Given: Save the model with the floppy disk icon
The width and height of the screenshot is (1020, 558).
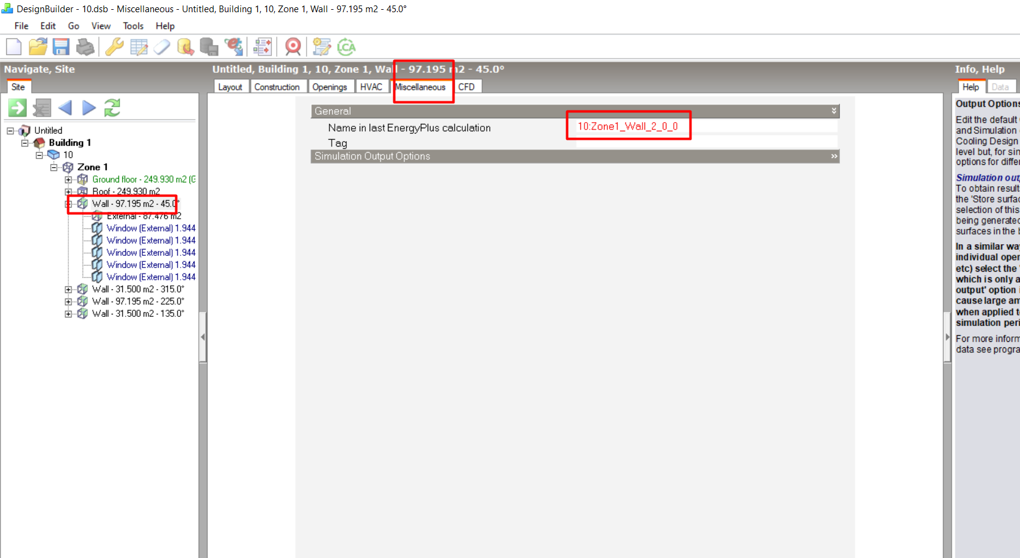Looking at the screenshot, I should 61,47.
